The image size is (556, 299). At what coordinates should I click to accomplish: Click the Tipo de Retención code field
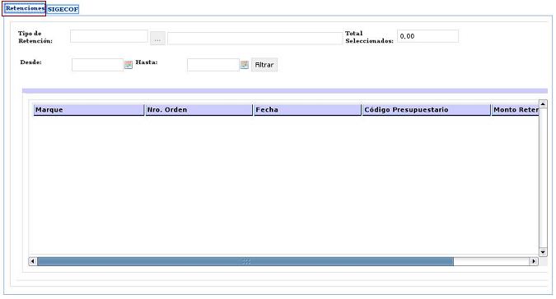point(109,36)
